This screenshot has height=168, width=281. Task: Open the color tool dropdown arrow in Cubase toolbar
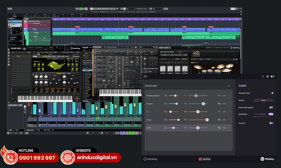coord(119,9)
